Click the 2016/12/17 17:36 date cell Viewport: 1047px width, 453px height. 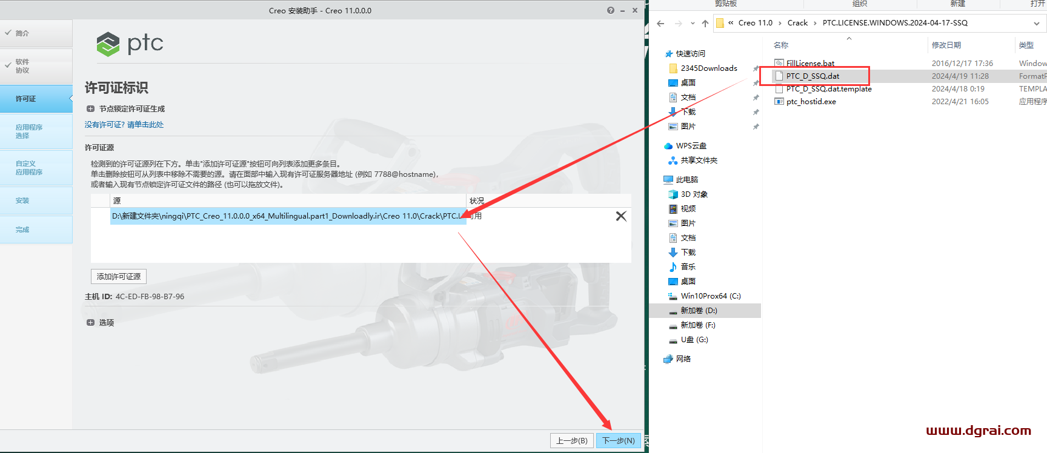pyautogui.click(x=962, y=64)
